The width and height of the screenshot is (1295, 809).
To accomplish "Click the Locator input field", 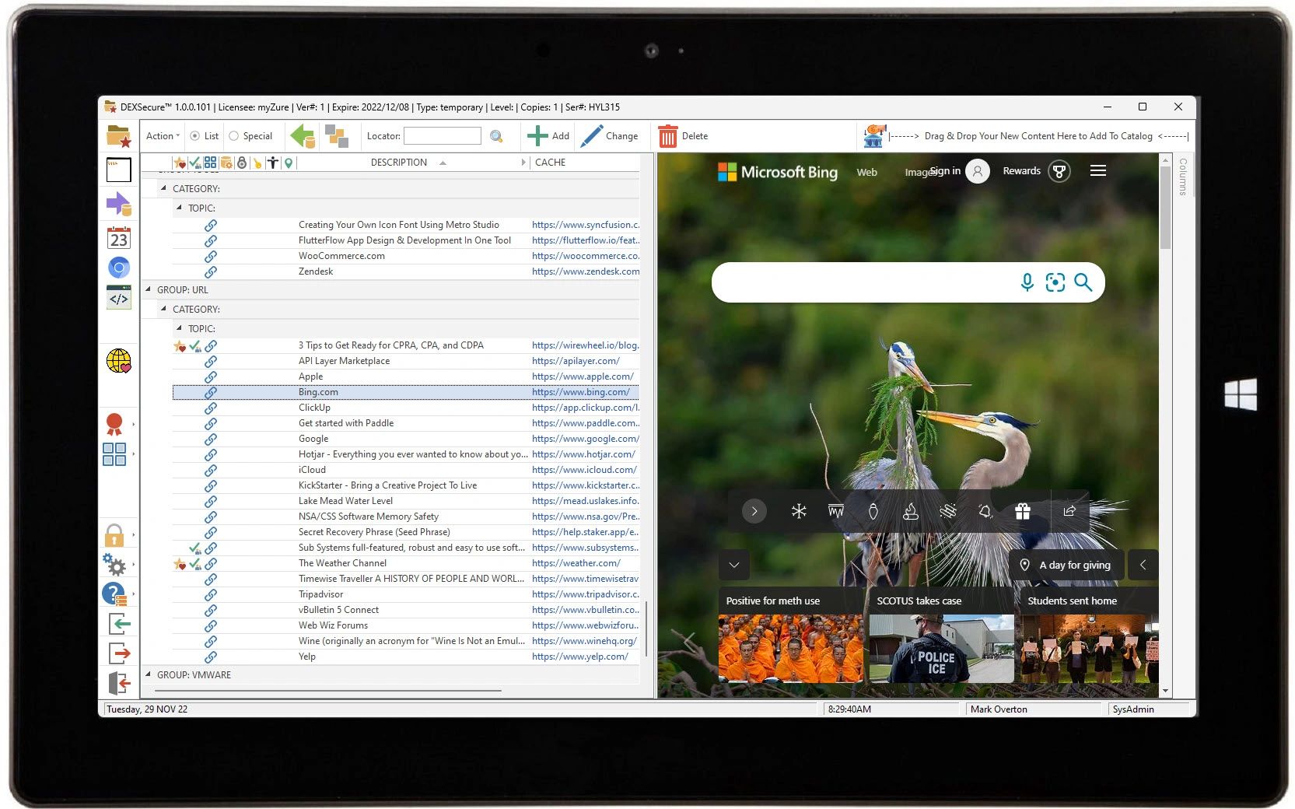I will coord(442,136).
